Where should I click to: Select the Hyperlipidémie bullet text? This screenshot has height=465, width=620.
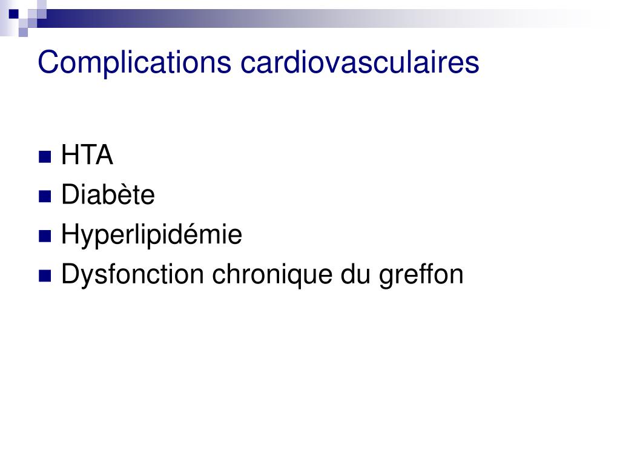151,236
